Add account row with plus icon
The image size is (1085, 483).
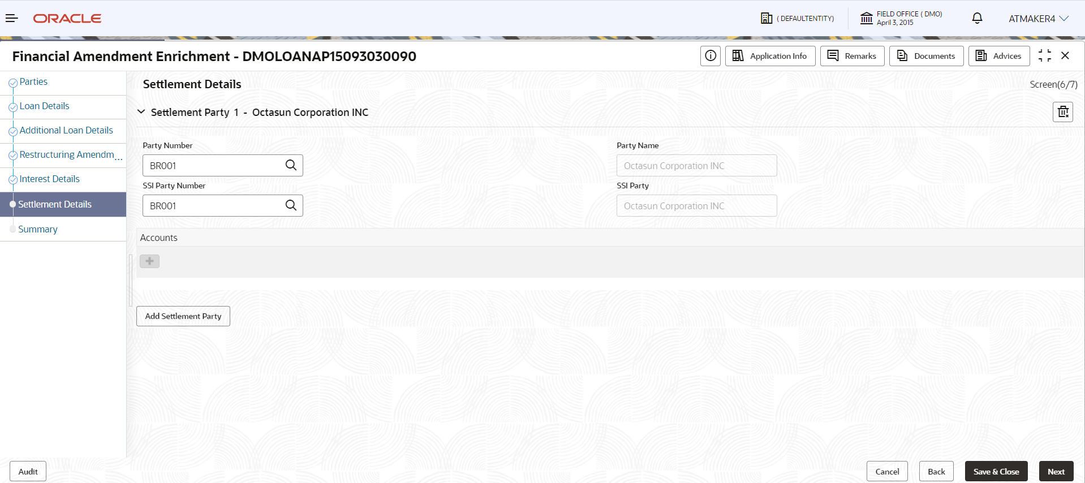point(149,261)
